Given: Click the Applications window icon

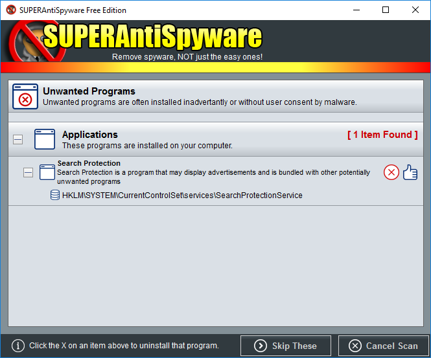Looking at the screenshot, I should (45, 139).
